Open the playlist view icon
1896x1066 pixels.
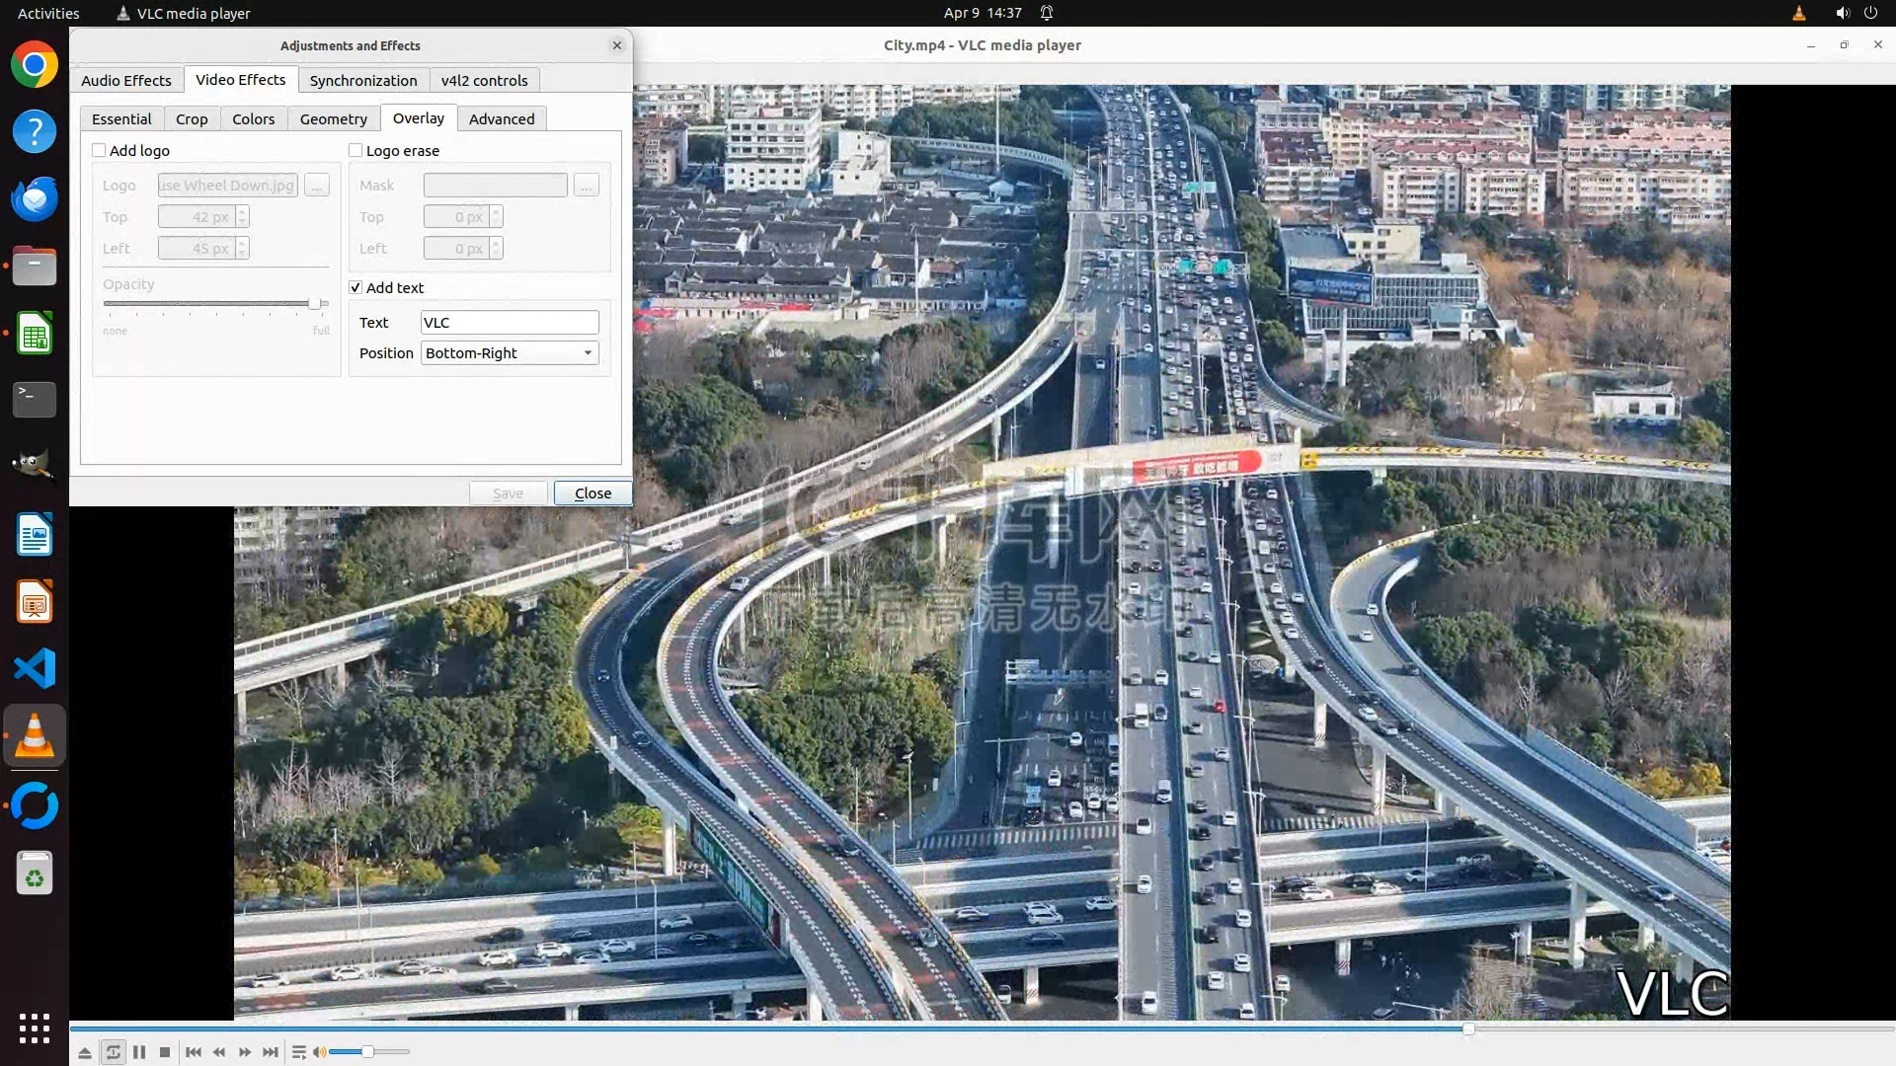(x=298, y=1052)
